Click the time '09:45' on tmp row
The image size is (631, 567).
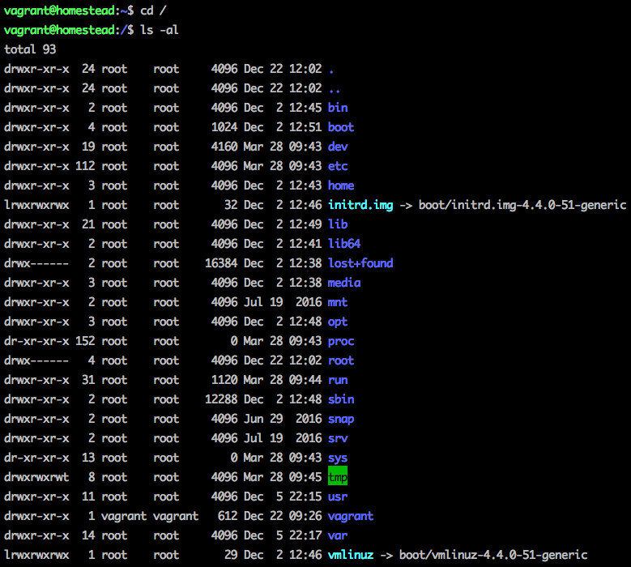tap(305, 477)
